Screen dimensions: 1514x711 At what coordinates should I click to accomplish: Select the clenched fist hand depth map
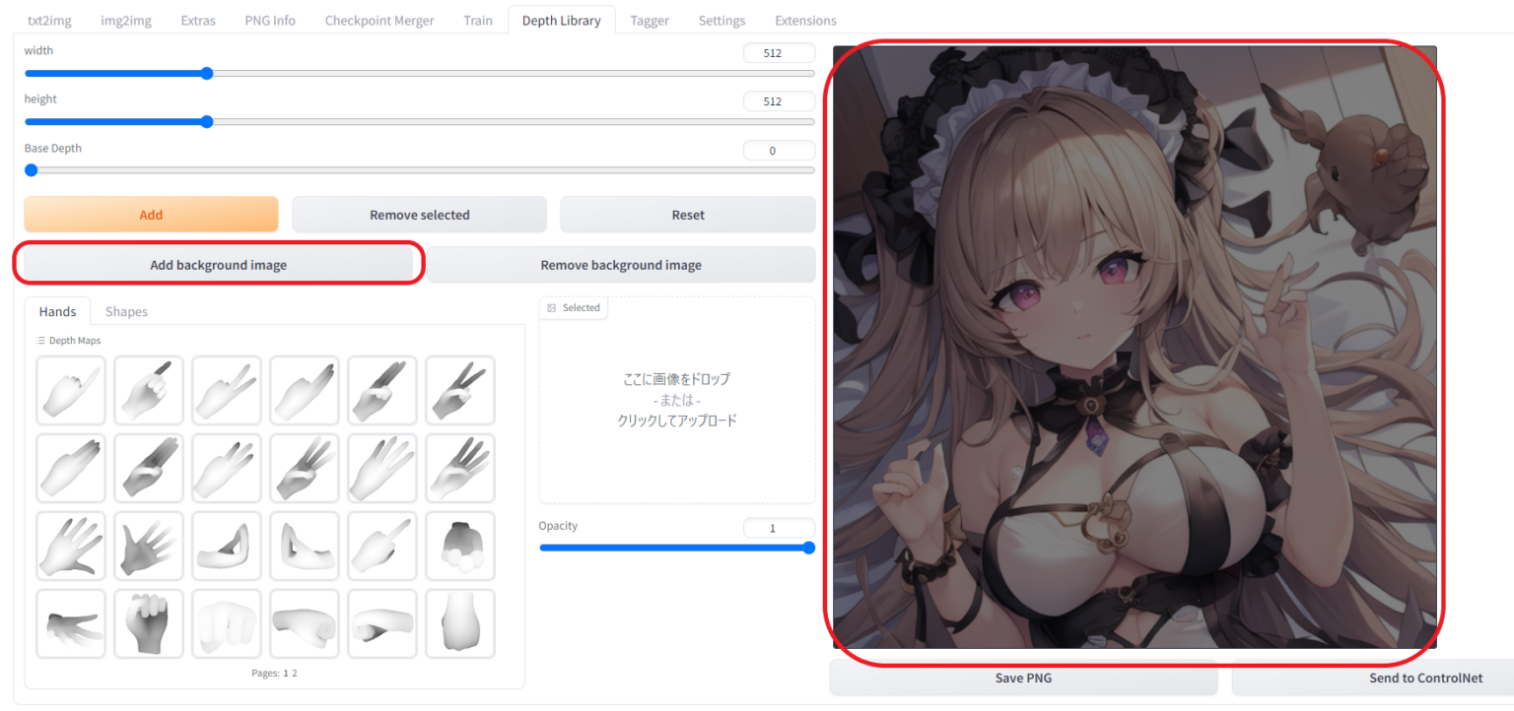(x=148, y=623)
